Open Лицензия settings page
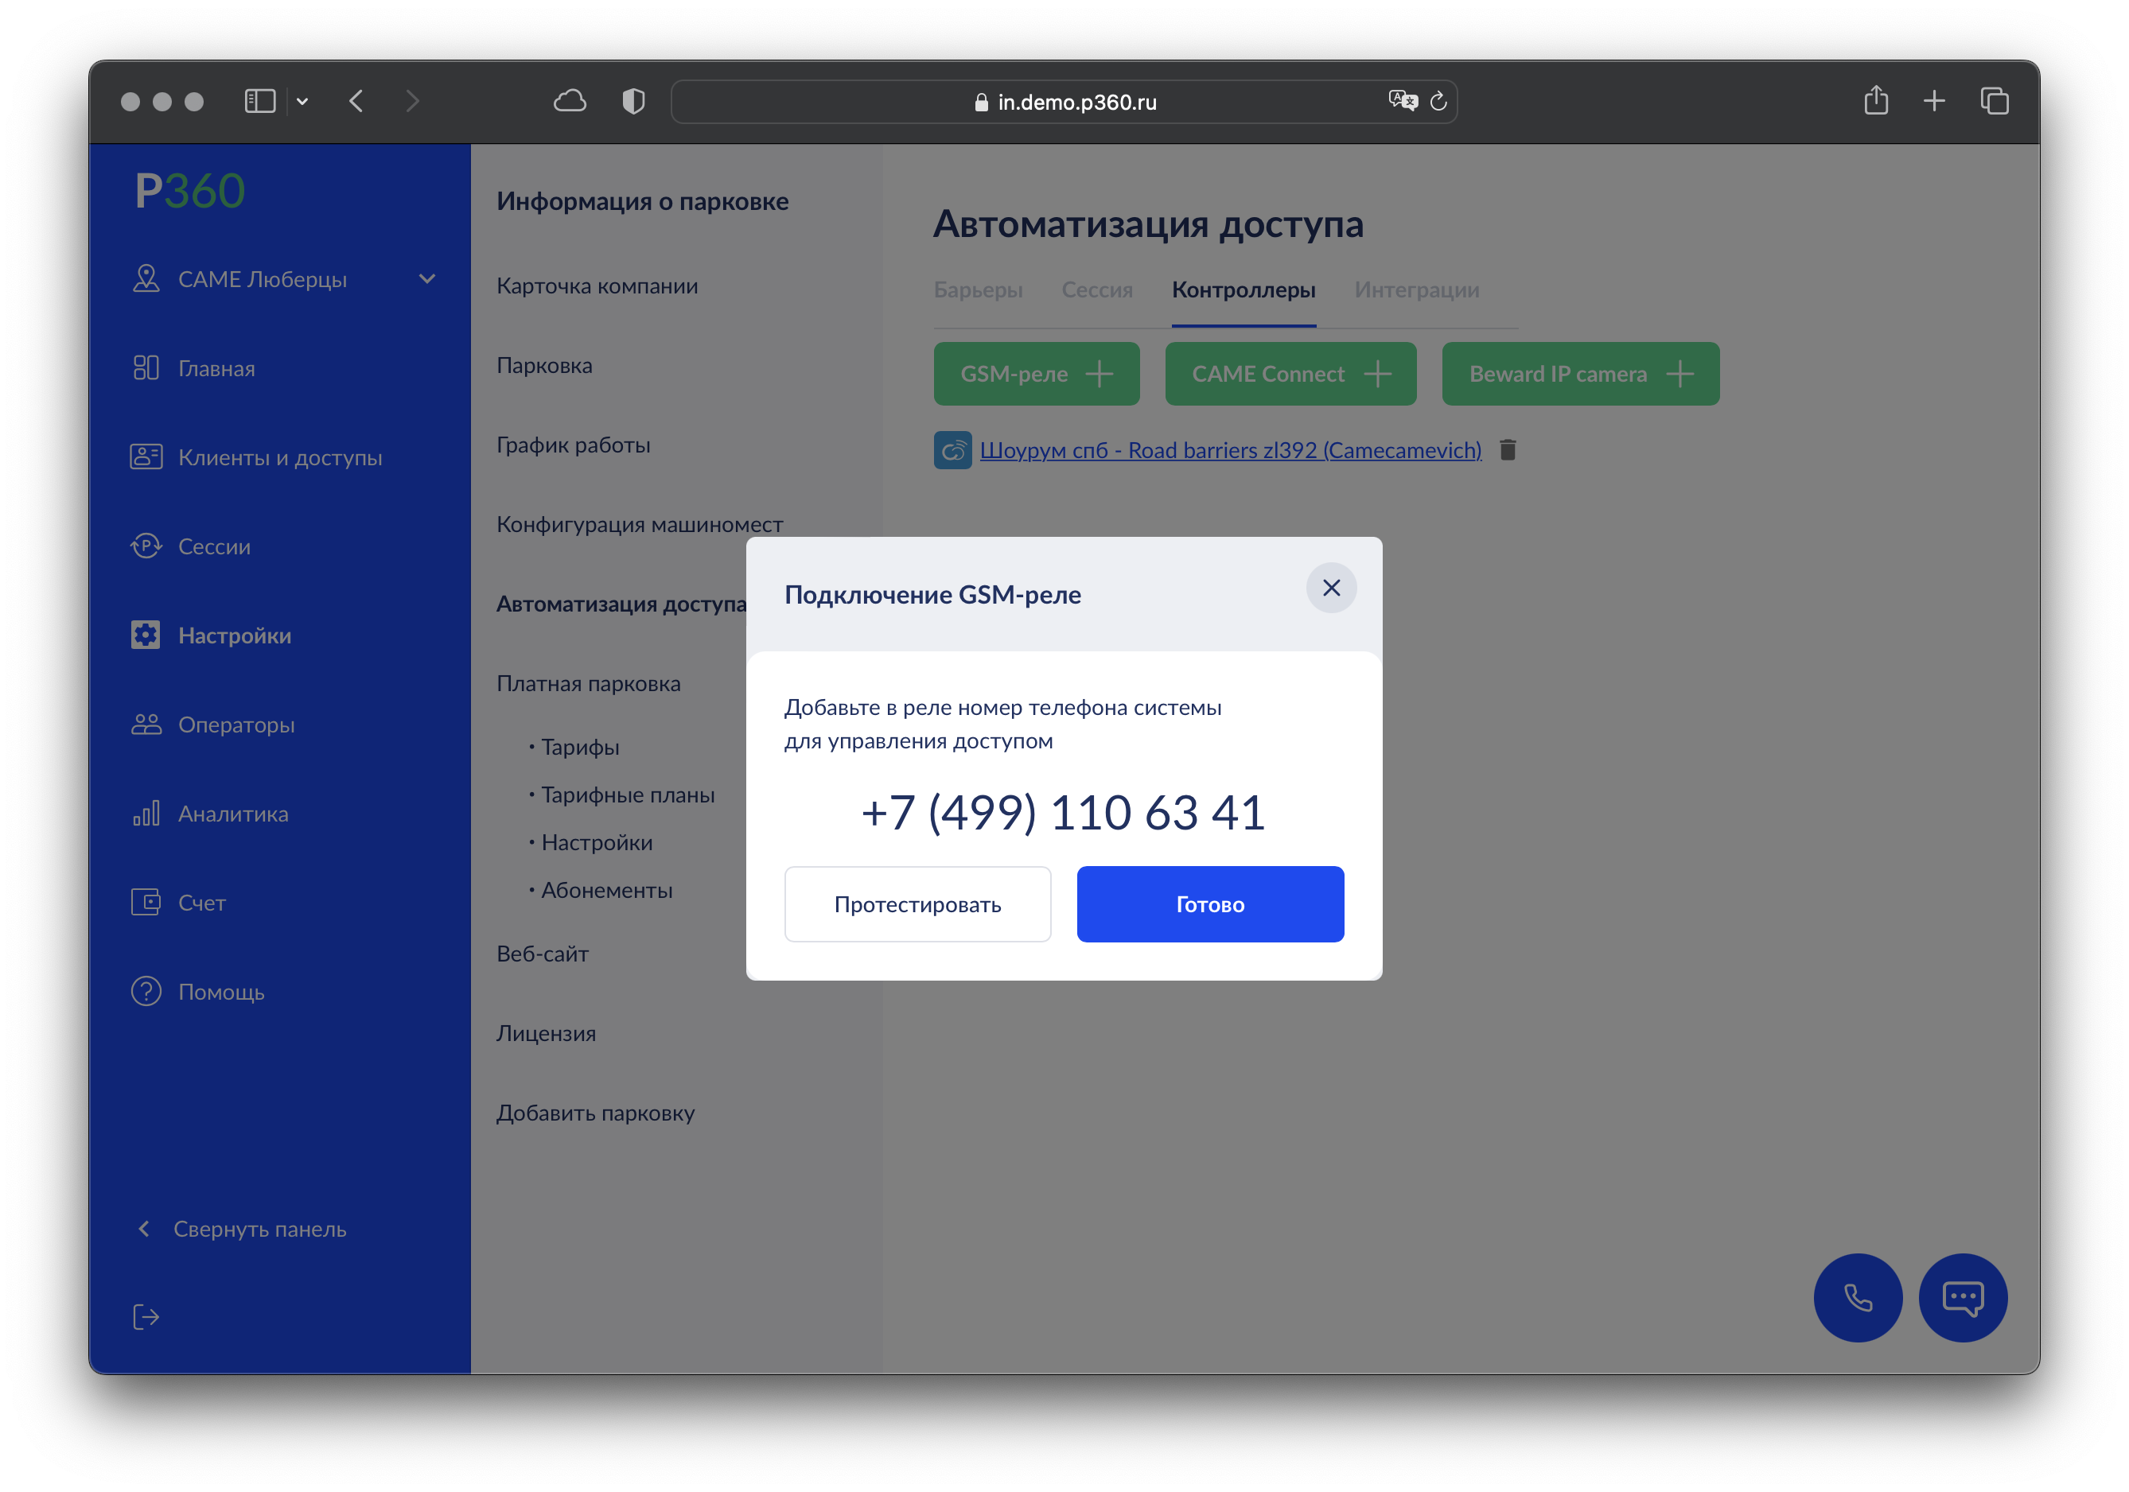The height and width of the screenshot is (1492, 2129). [x=545, y=1033]
